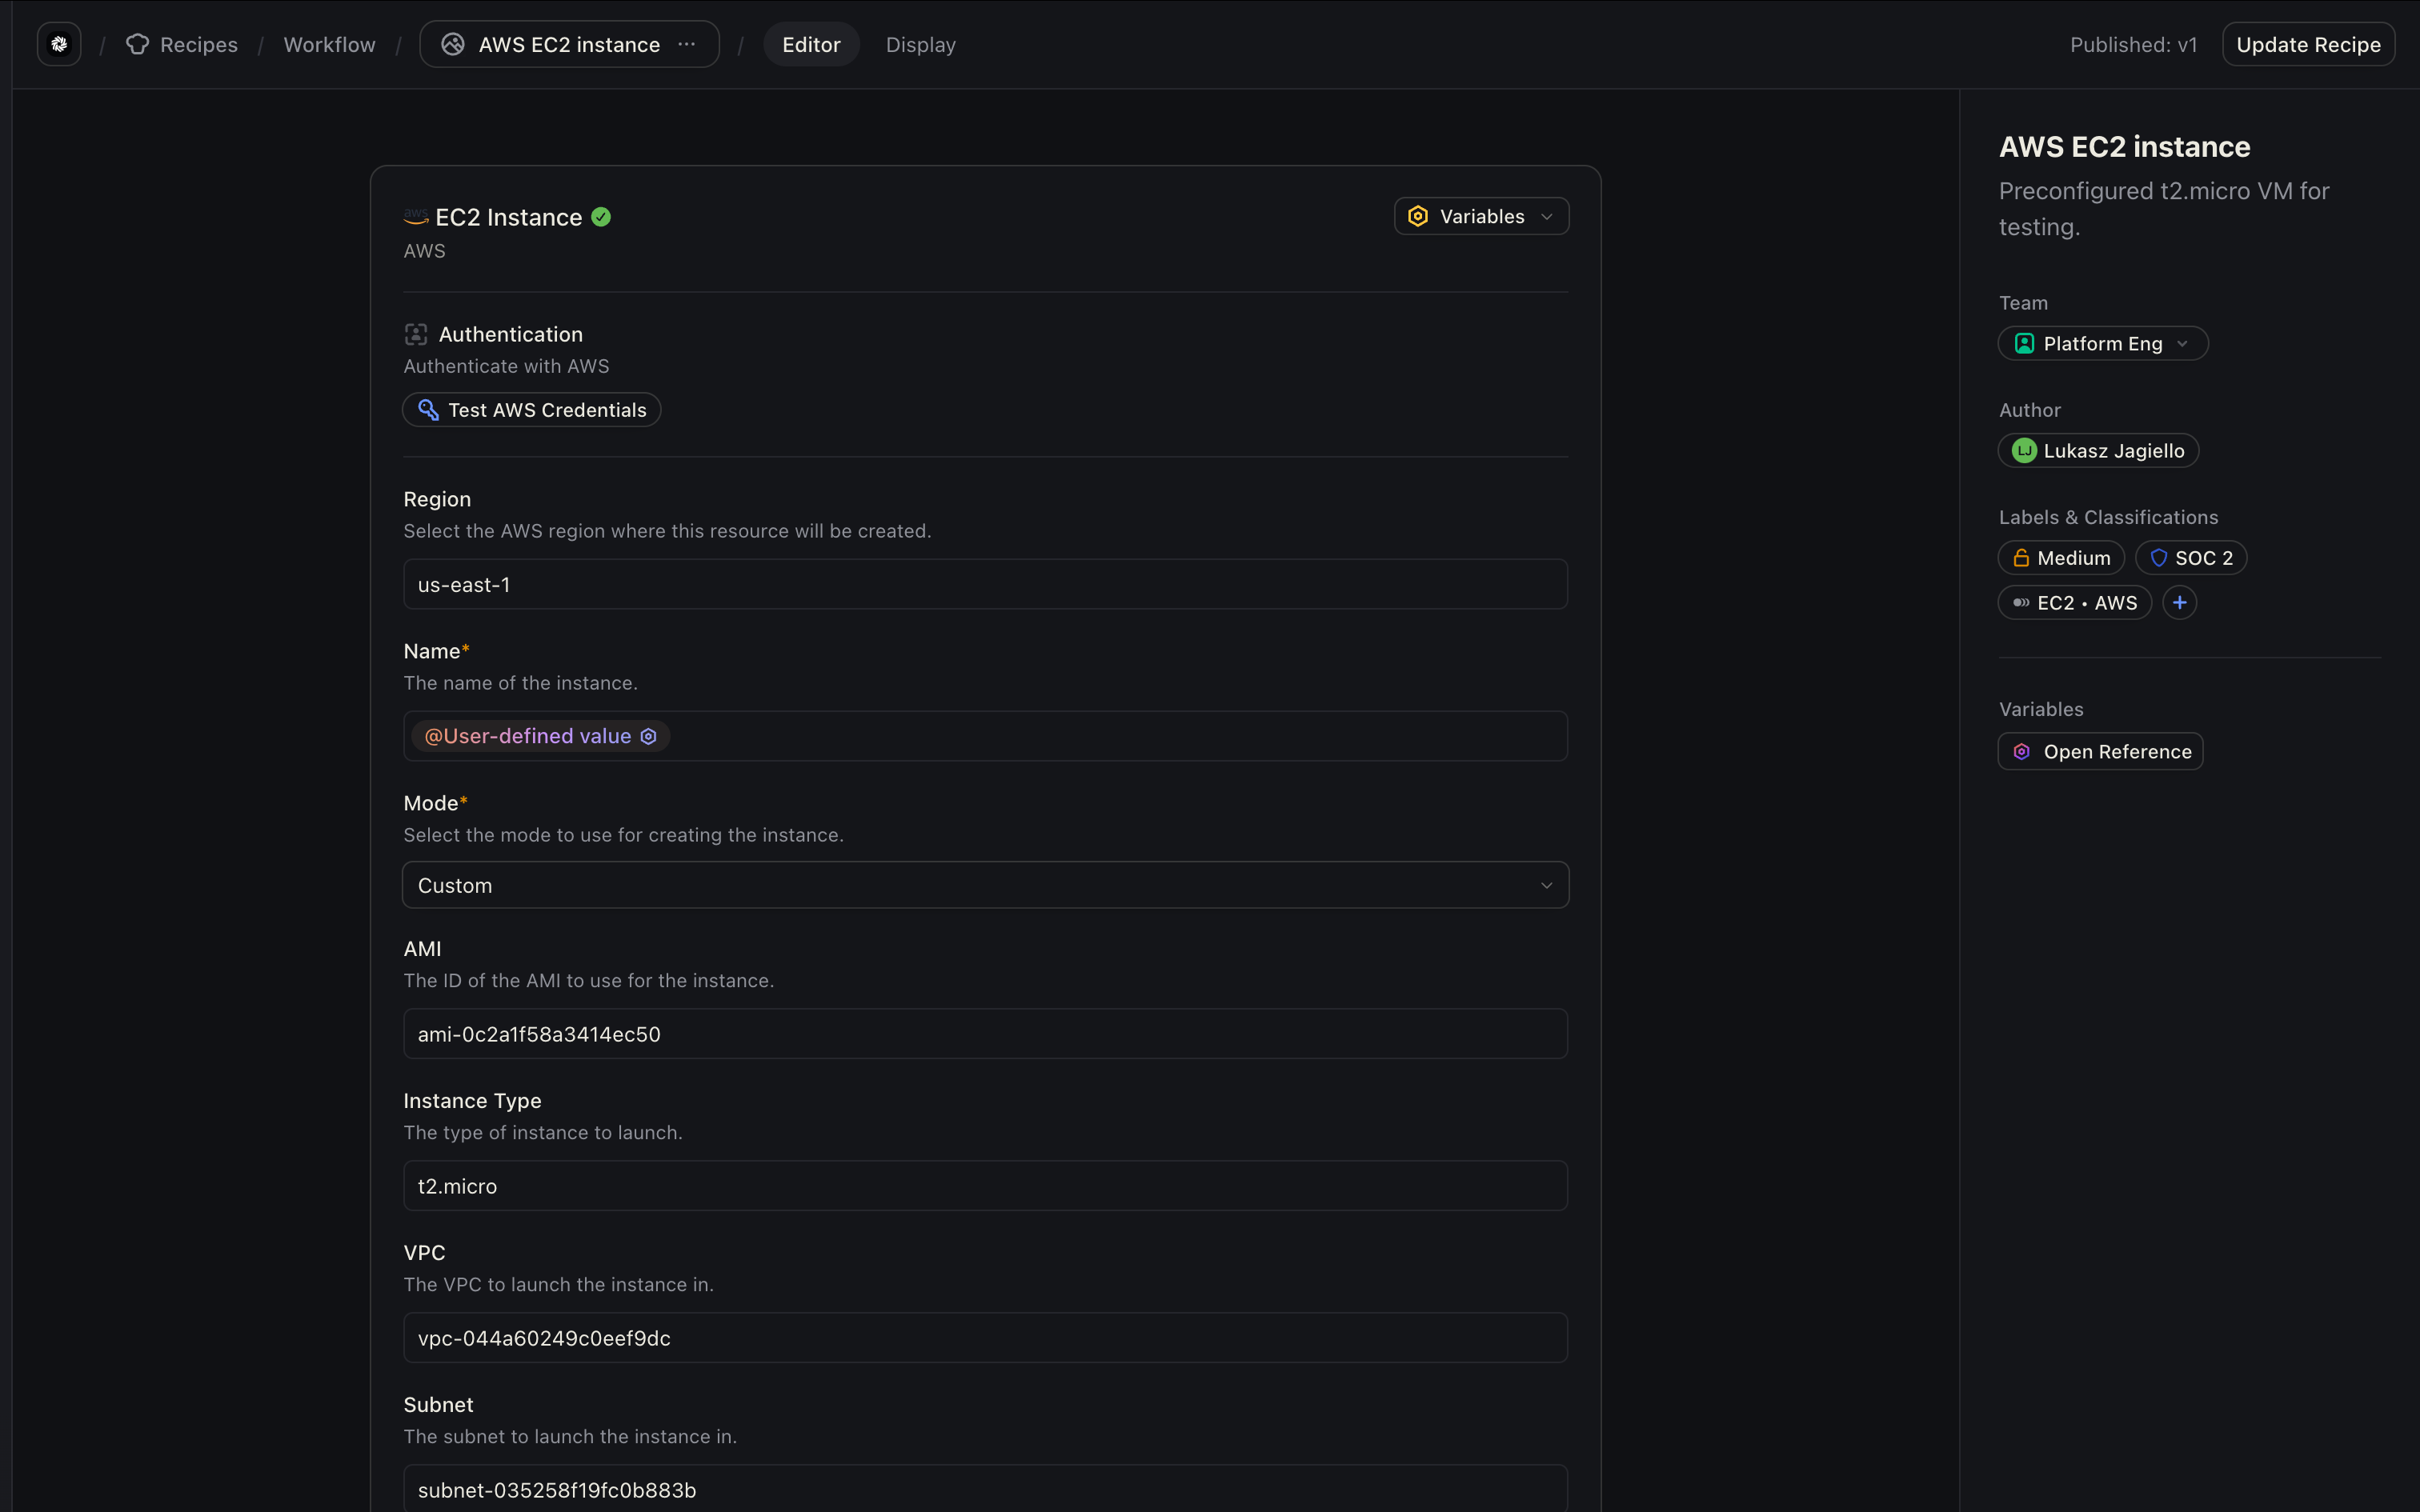
Task: Switch to the Display tab
Action: pyautogui.click(x=920, y=45)
